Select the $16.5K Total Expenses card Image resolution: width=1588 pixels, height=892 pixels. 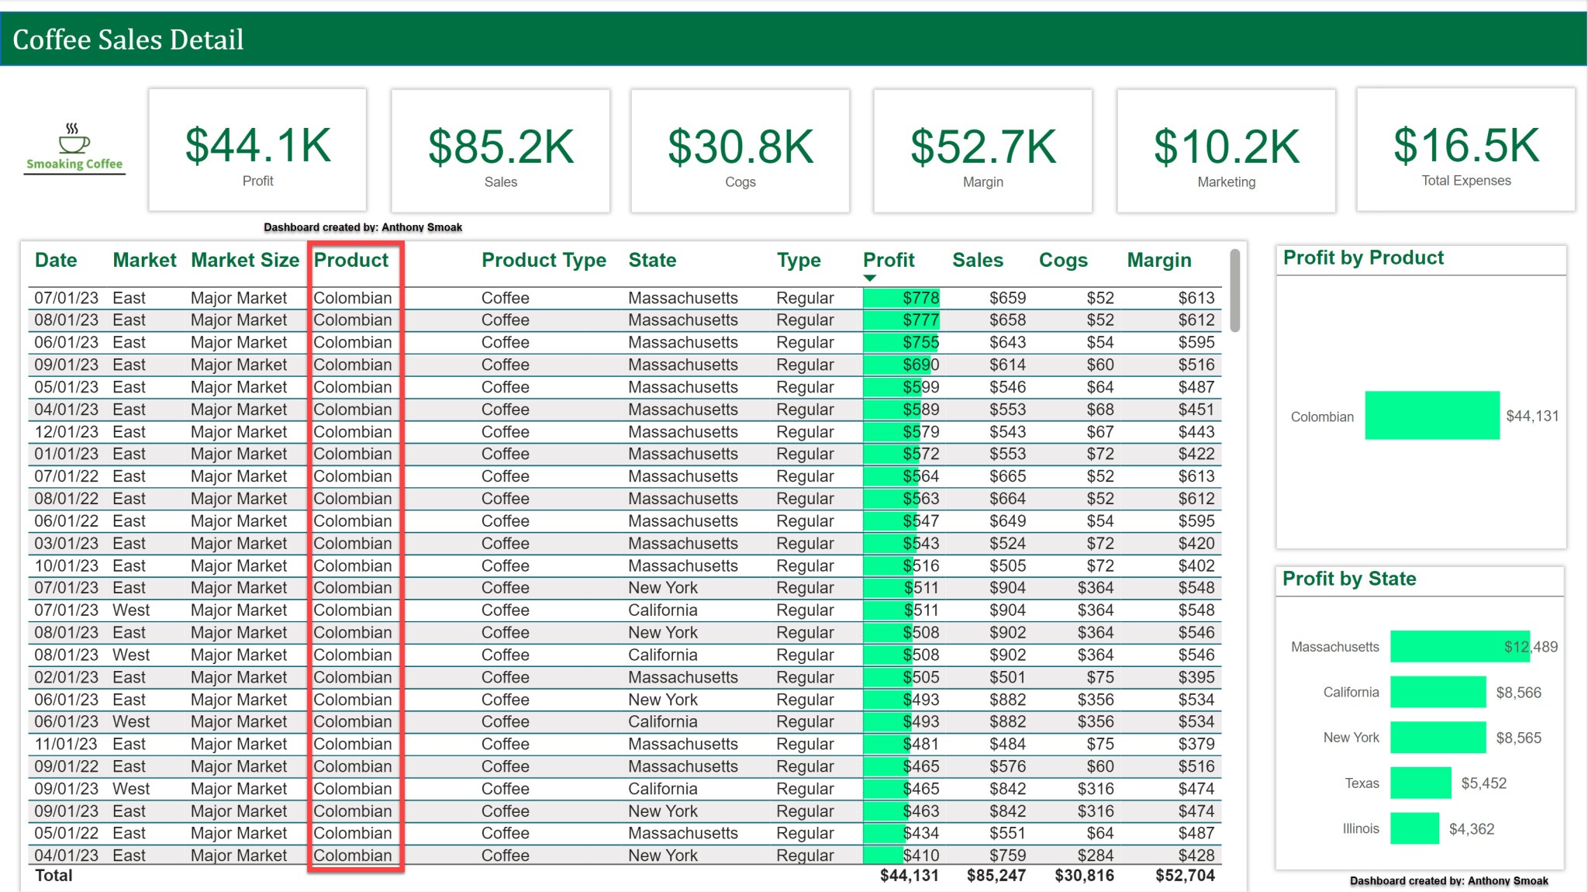coord(1465,149)
